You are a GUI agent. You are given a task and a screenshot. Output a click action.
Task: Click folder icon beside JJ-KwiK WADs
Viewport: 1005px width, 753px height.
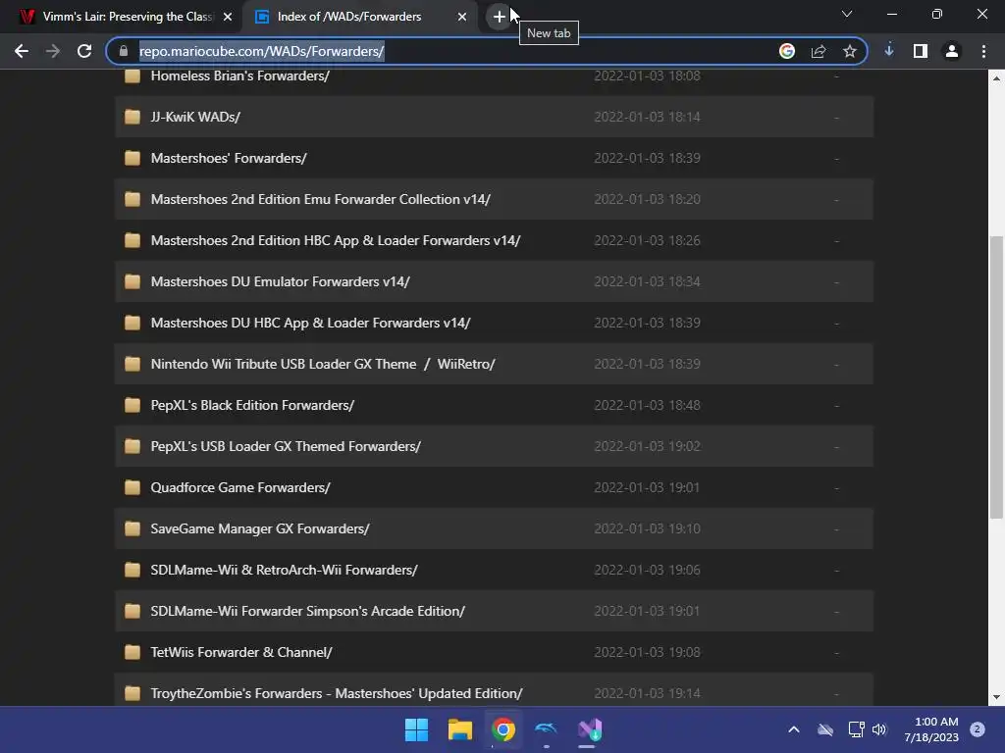pos(132,117)
